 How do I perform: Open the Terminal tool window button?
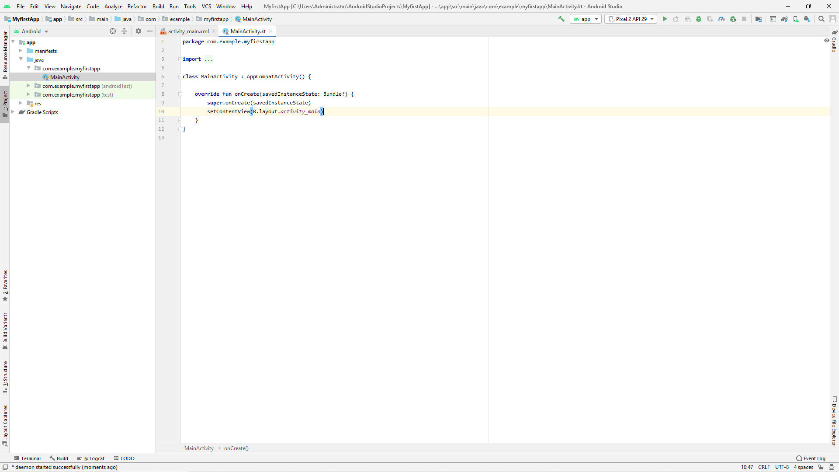tap(28, 458)
